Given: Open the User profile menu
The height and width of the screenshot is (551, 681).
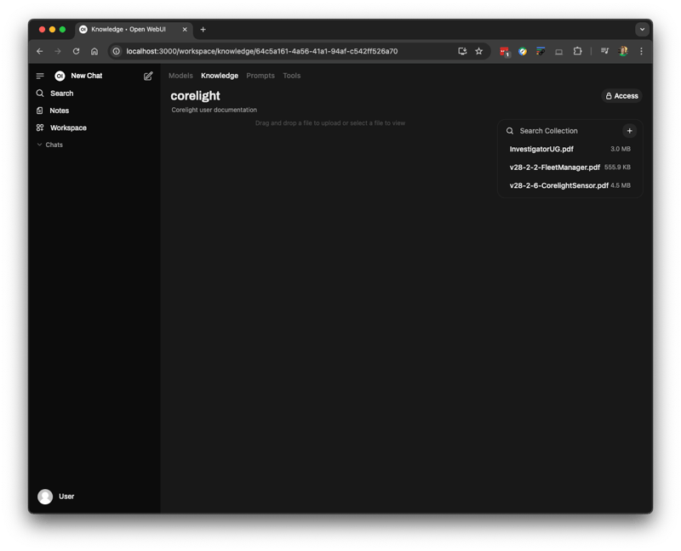Looking at the screenshot, I should pos(56,497).
